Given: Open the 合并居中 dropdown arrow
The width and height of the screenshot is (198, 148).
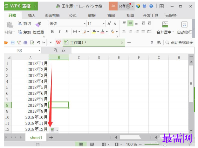Looking at the screenshot, I should (x=174, y=32).
